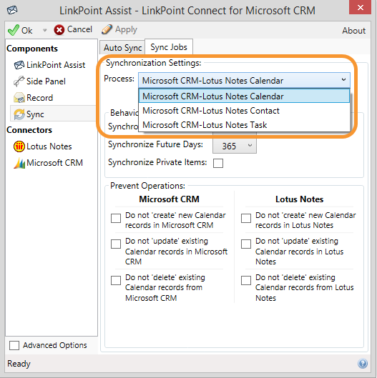Viewport: 377px width, 378px height.
Task: Check do not update Calendar records in Lotus Notes
Action: (246, 244)
